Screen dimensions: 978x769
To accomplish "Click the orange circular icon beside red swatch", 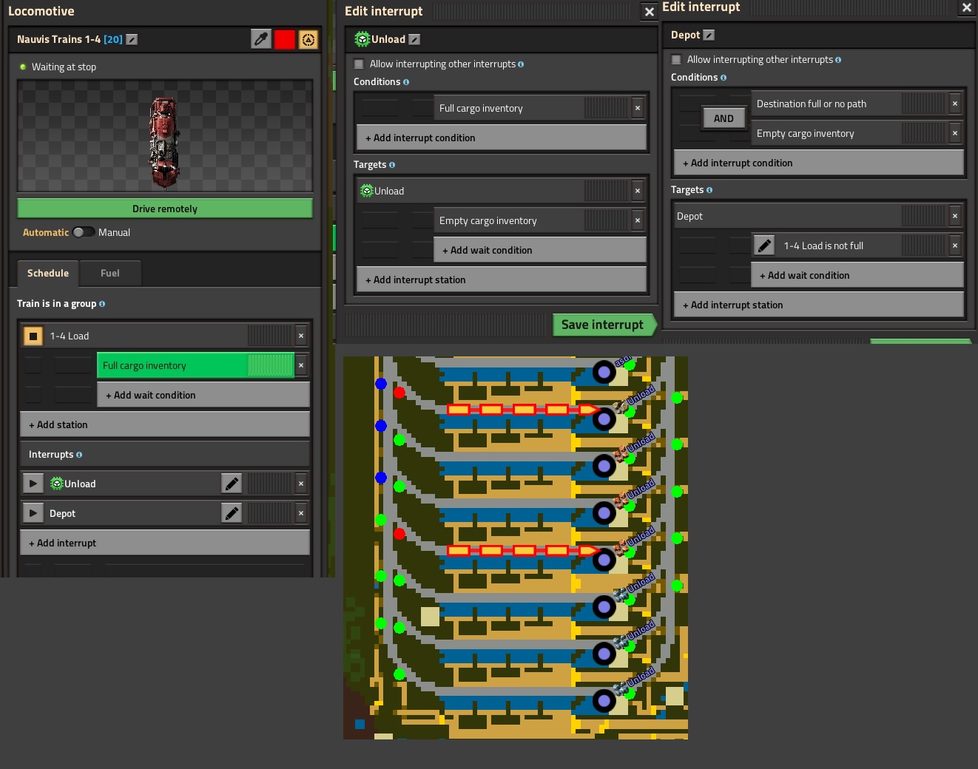I will click(308, 39).
